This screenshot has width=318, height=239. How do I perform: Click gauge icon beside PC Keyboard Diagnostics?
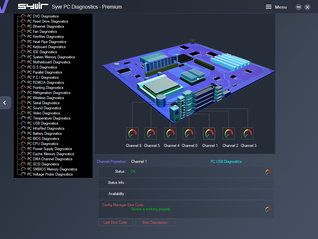[x=24, y=47]
